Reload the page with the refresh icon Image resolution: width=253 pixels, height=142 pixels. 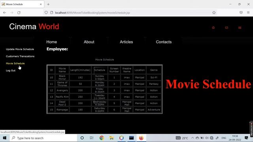click(x=19, y=13)
